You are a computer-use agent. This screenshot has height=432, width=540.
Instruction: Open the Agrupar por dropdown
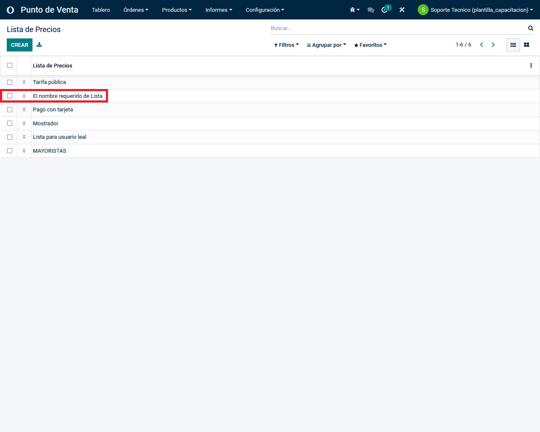327,45
